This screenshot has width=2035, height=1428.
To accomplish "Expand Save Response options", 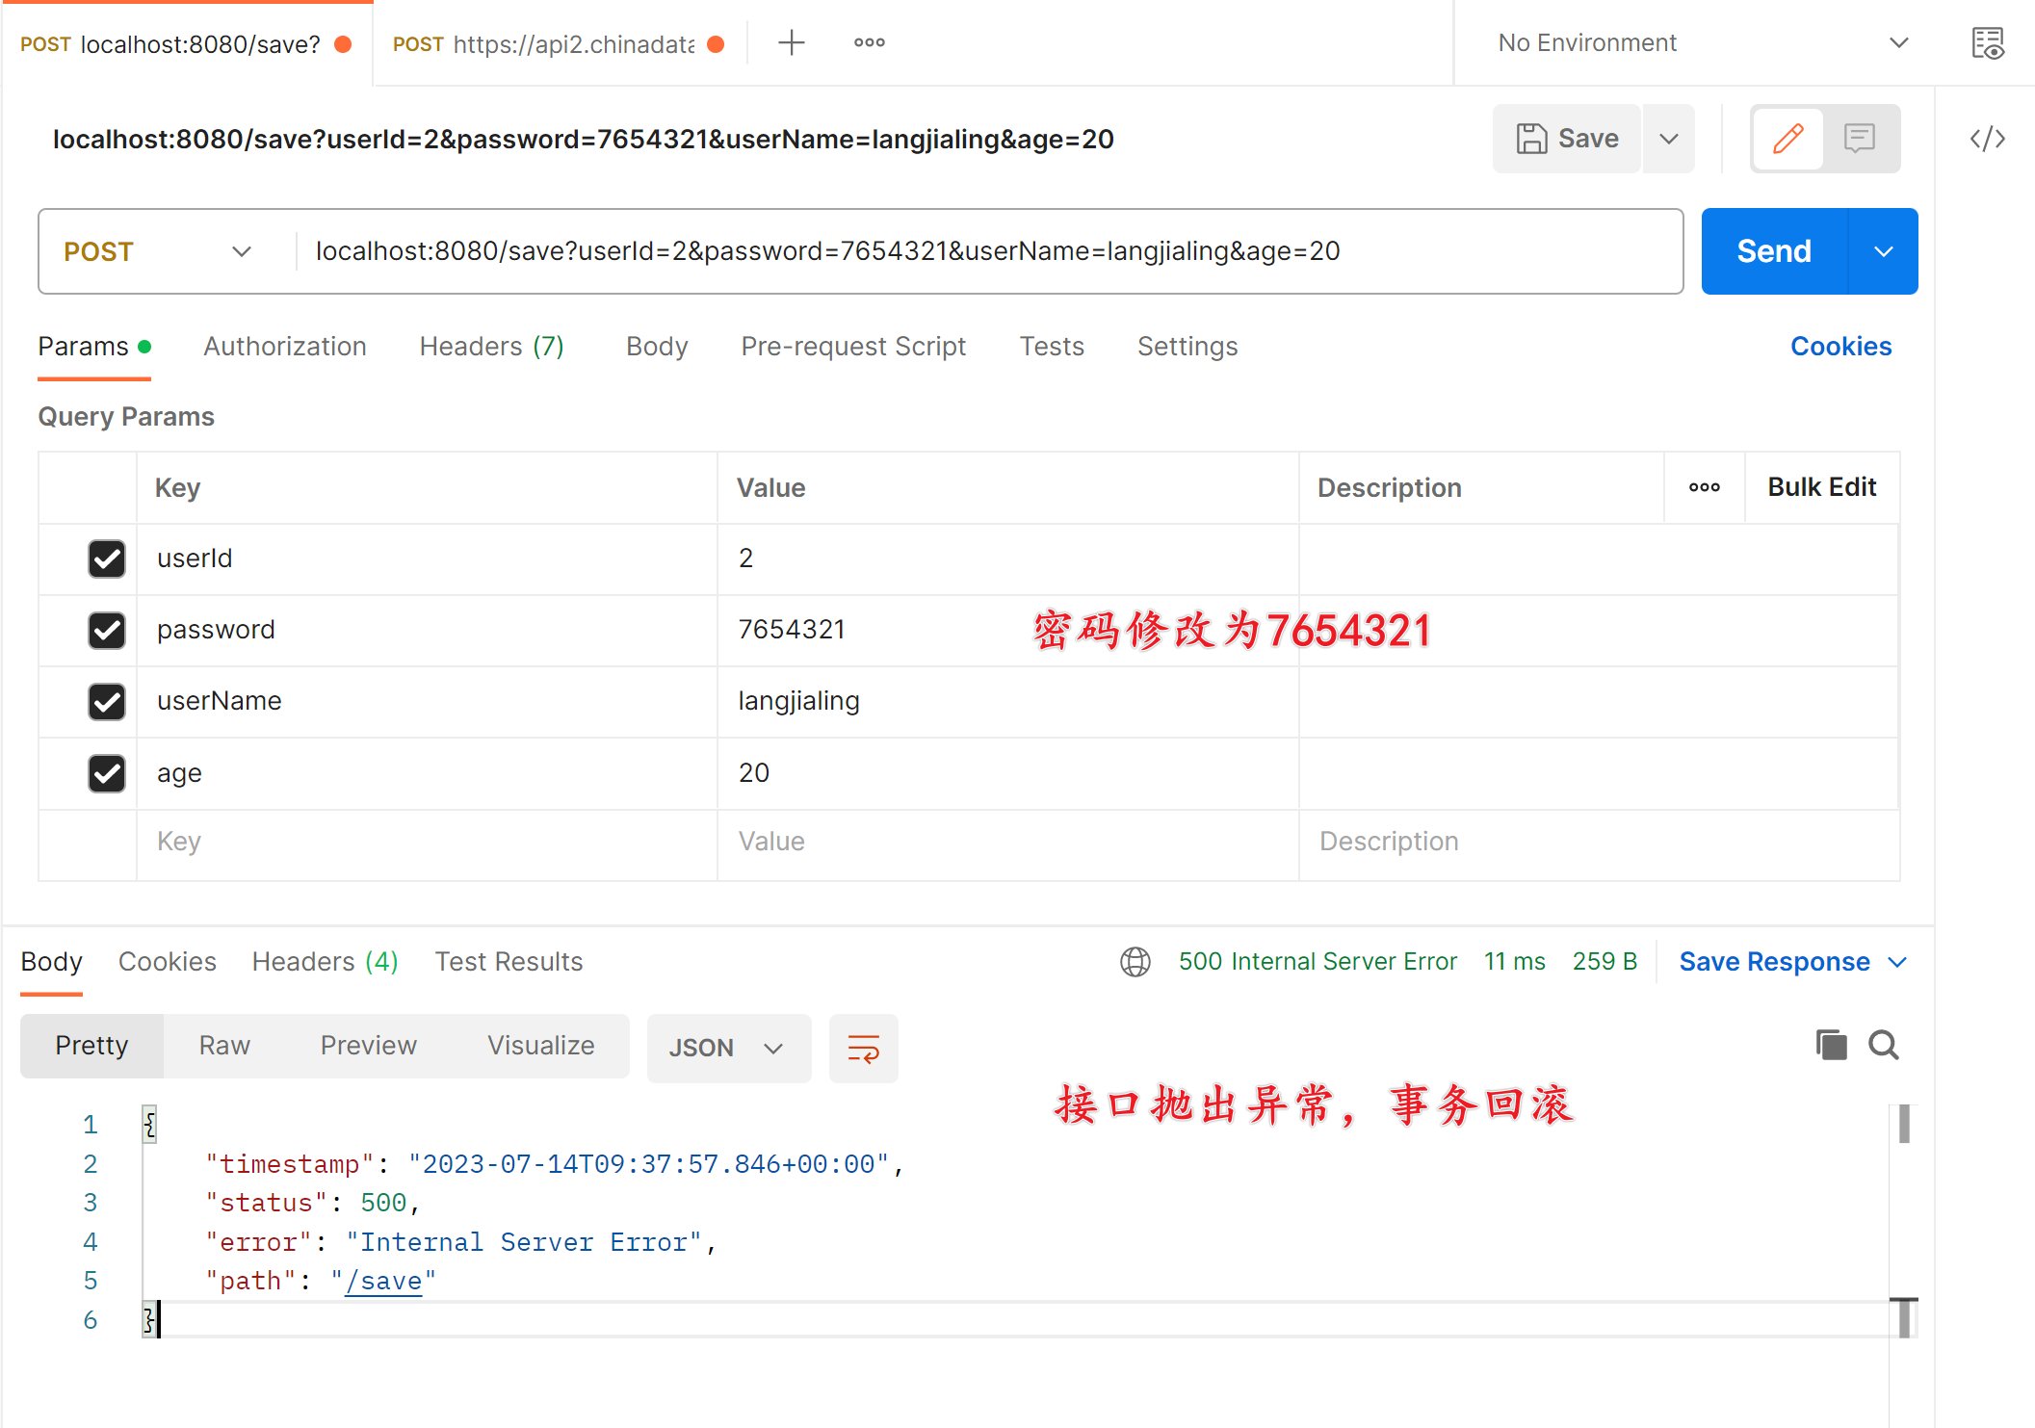I will [x=1898, y=962].
